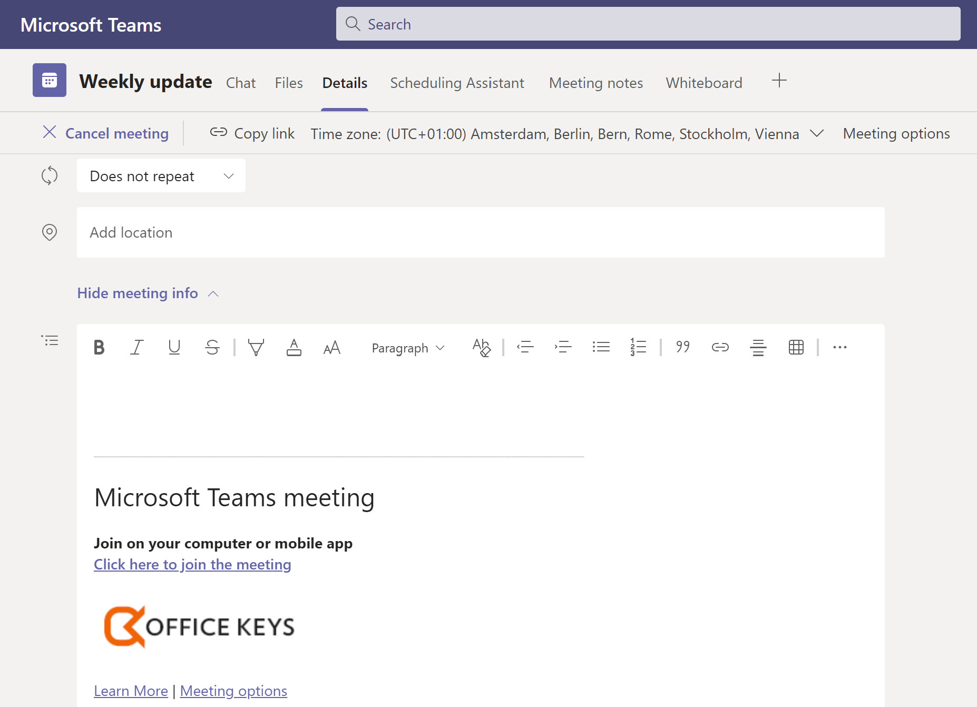Screen dimensions: 977x707
Task: Insert a hyperlink in editor toolbar
Action: 720,347
